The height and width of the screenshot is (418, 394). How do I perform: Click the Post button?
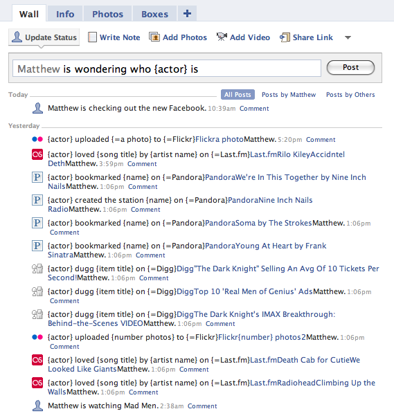coord(350,67)
